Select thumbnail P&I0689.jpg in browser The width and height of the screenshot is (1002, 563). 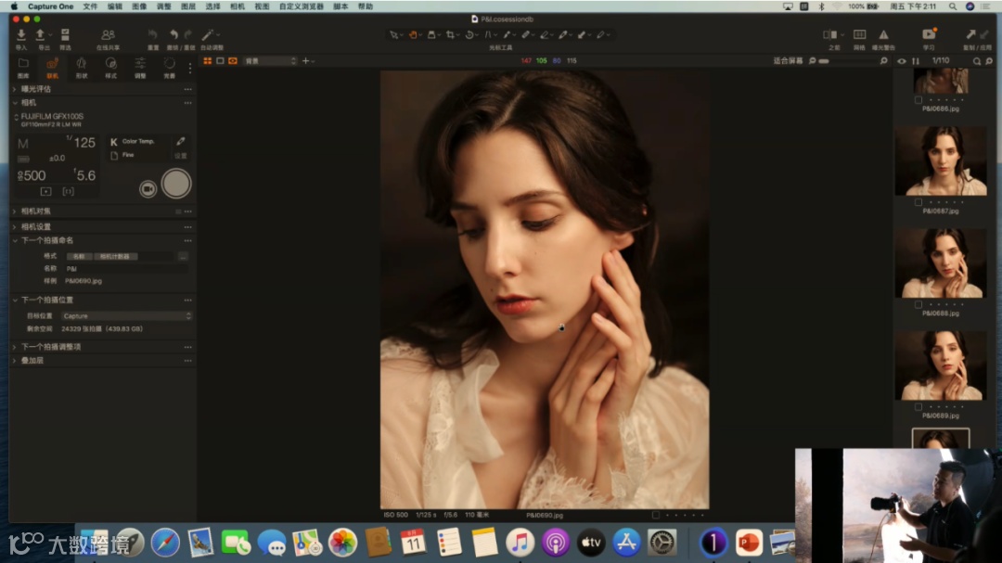pos(941,365)
